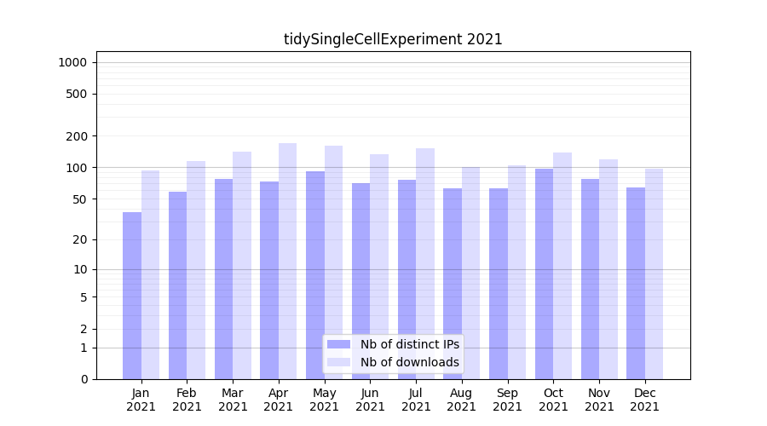
Task: Click the 200 y-axis tick label
Action: pyautogui.click(x=78, y=136)
